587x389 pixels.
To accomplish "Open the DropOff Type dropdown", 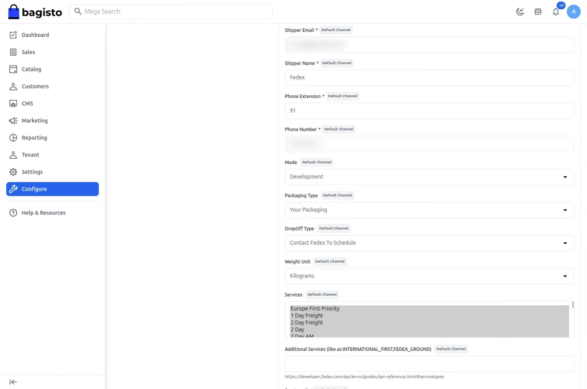I will (x=429, y=243).
